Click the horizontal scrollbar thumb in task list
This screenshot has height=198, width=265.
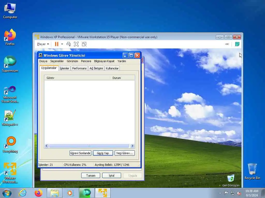89,146
